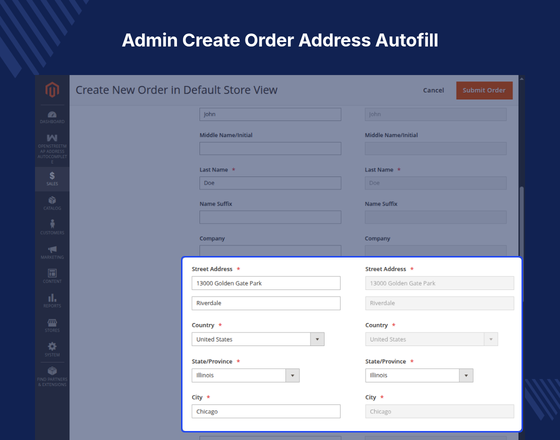Click the billing State/Province label
560x440 pixels.
(212, 361)
